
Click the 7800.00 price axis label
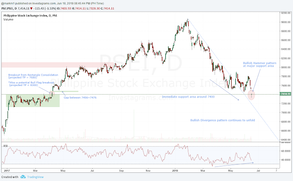click(286, 77)
